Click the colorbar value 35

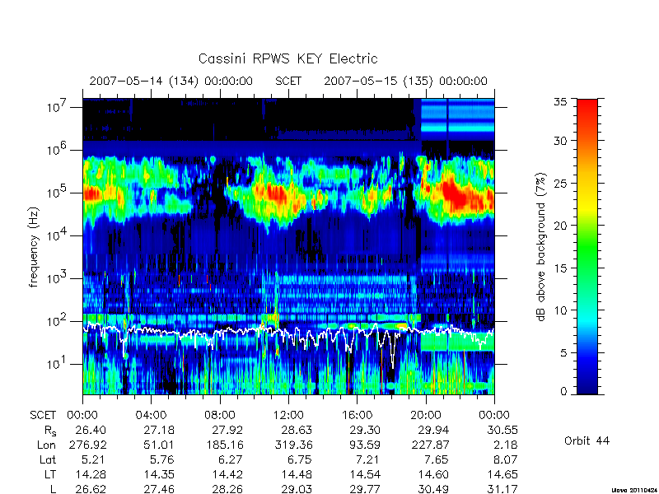tap(560, 102)
